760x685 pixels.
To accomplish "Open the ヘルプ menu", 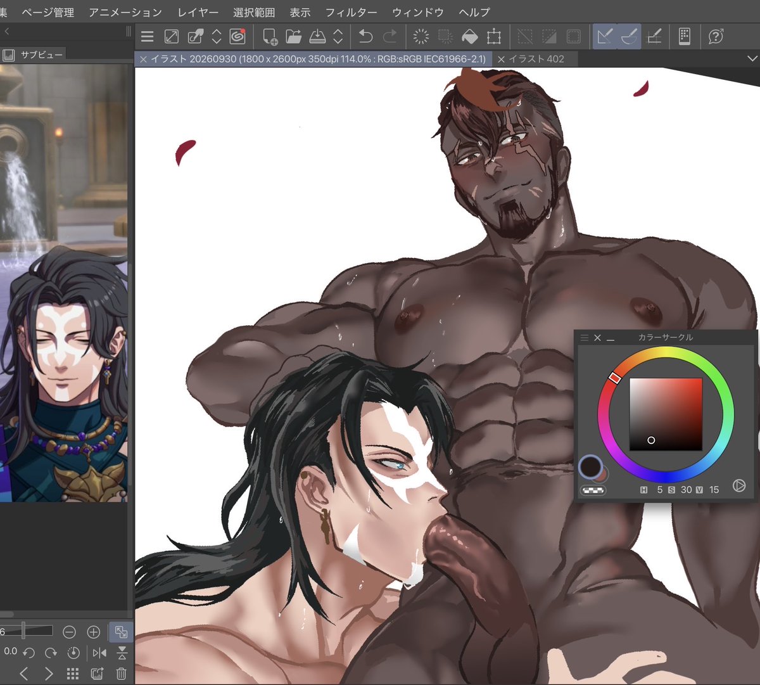I will click(x=474, y=12).
